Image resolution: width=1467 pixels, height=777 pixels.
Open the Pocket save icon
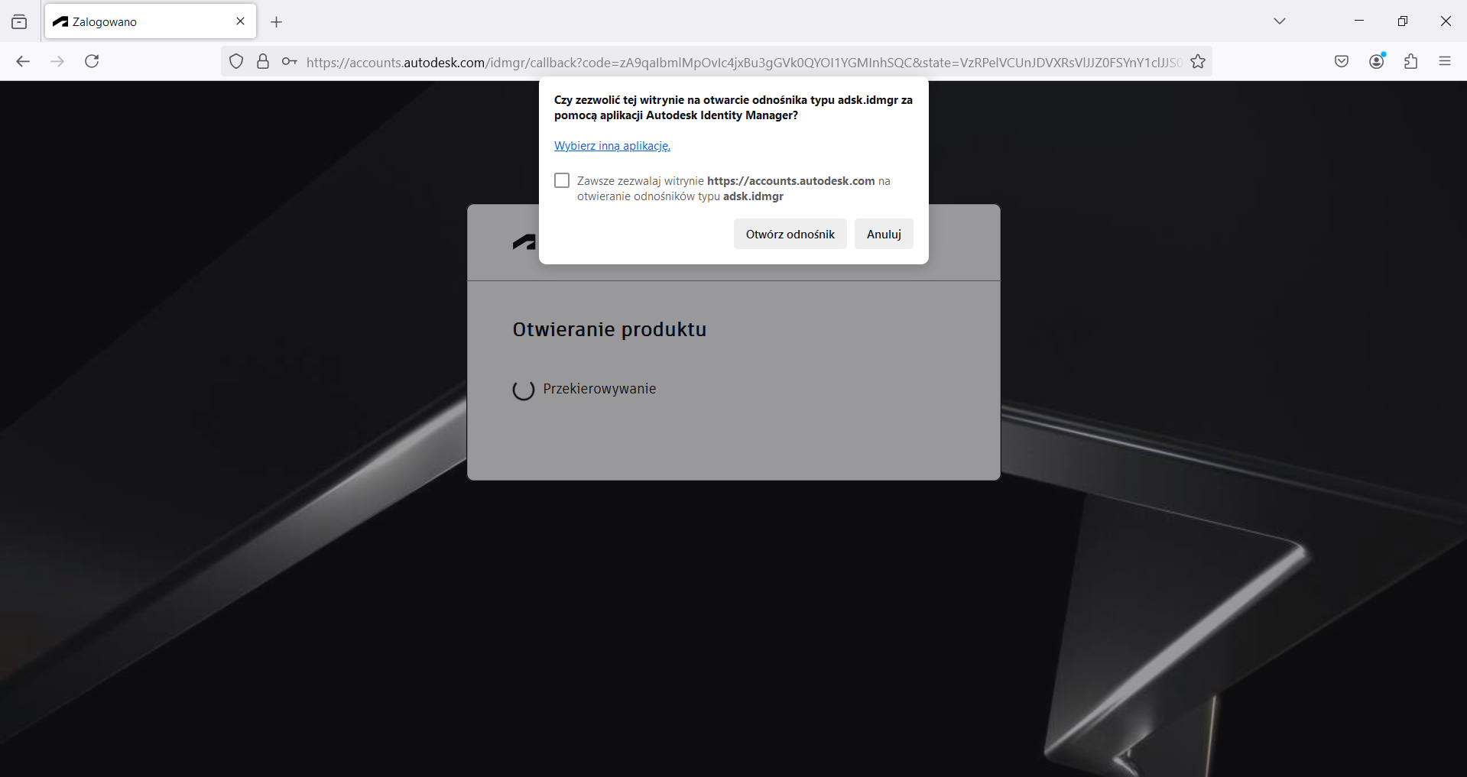click(x=1342, y=62)
